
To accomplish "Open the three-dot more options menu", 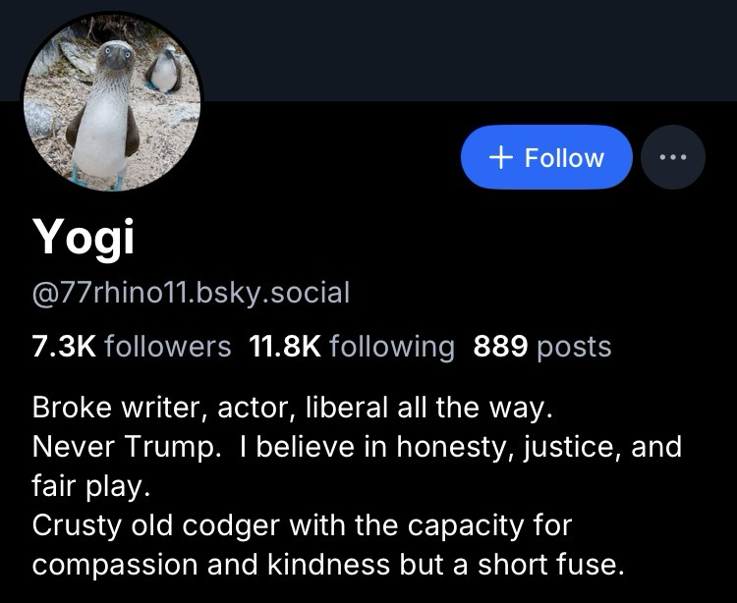I will [x=673, y=157].
